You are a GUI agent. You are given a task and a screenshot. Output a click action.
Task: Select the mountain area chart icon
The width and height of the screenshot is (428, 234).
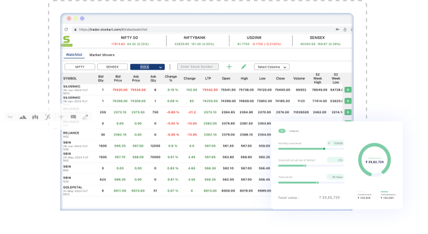(x=23, y=117)
